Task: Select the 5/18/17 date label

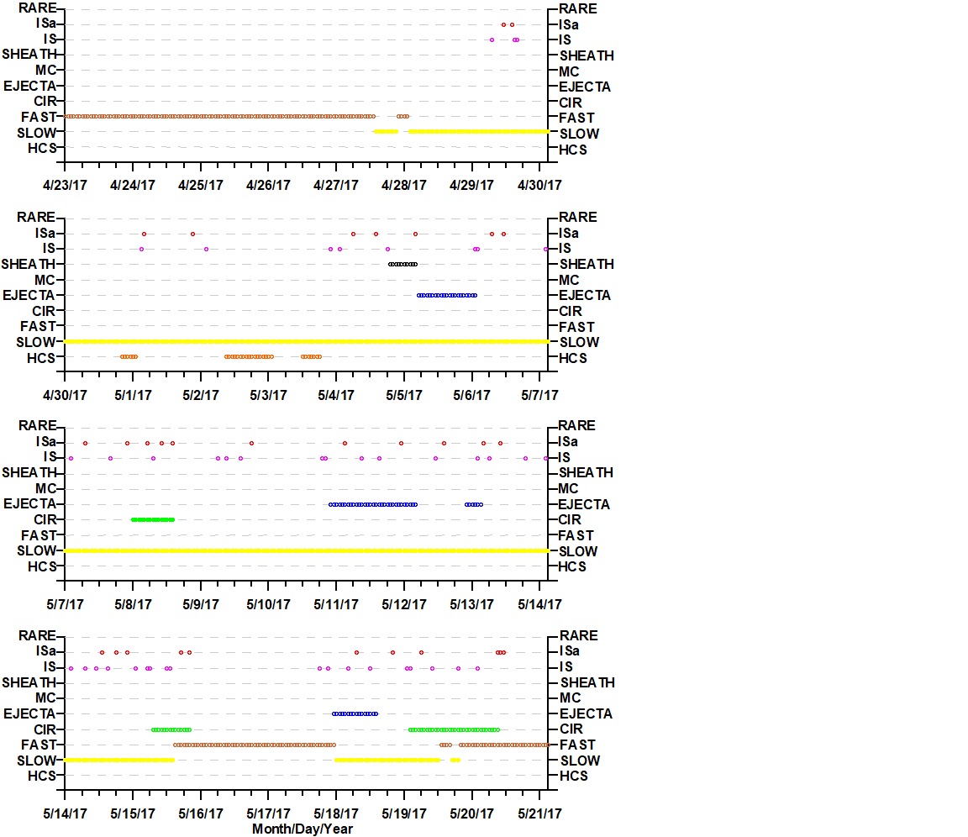Action: 336,813
